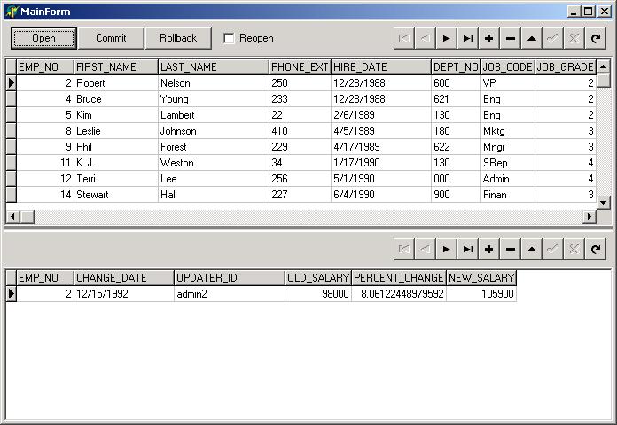
Task: Click the 98000 old salary cell
Action: [318, 294]
